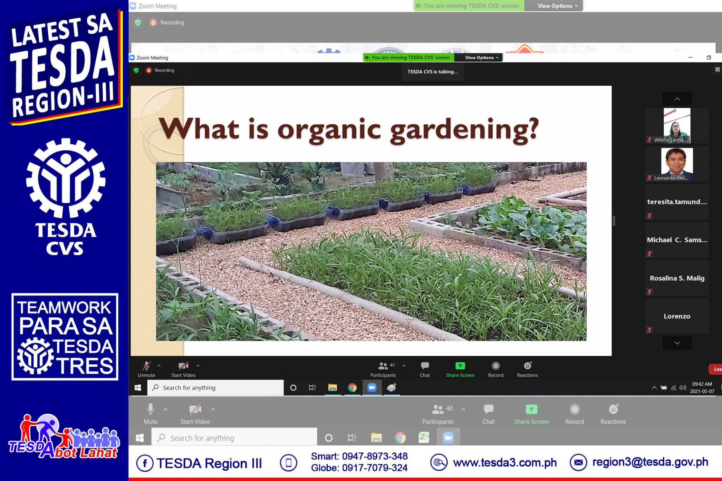
Task: Show hidden tray icons arrow
Action: tap(654, 388)
